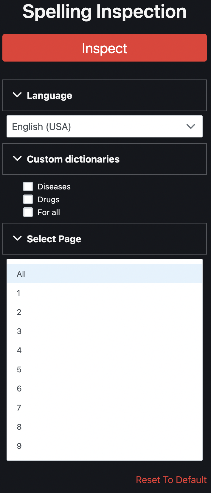Click the red Inspect button
211x493 pixels.
point(105,48)
